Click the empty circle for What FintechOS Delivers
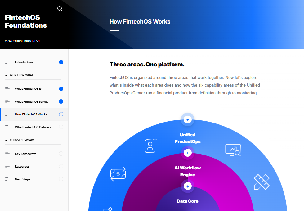Screen dimensions: 304x211 pyautogui.click(x=61, y=127)
